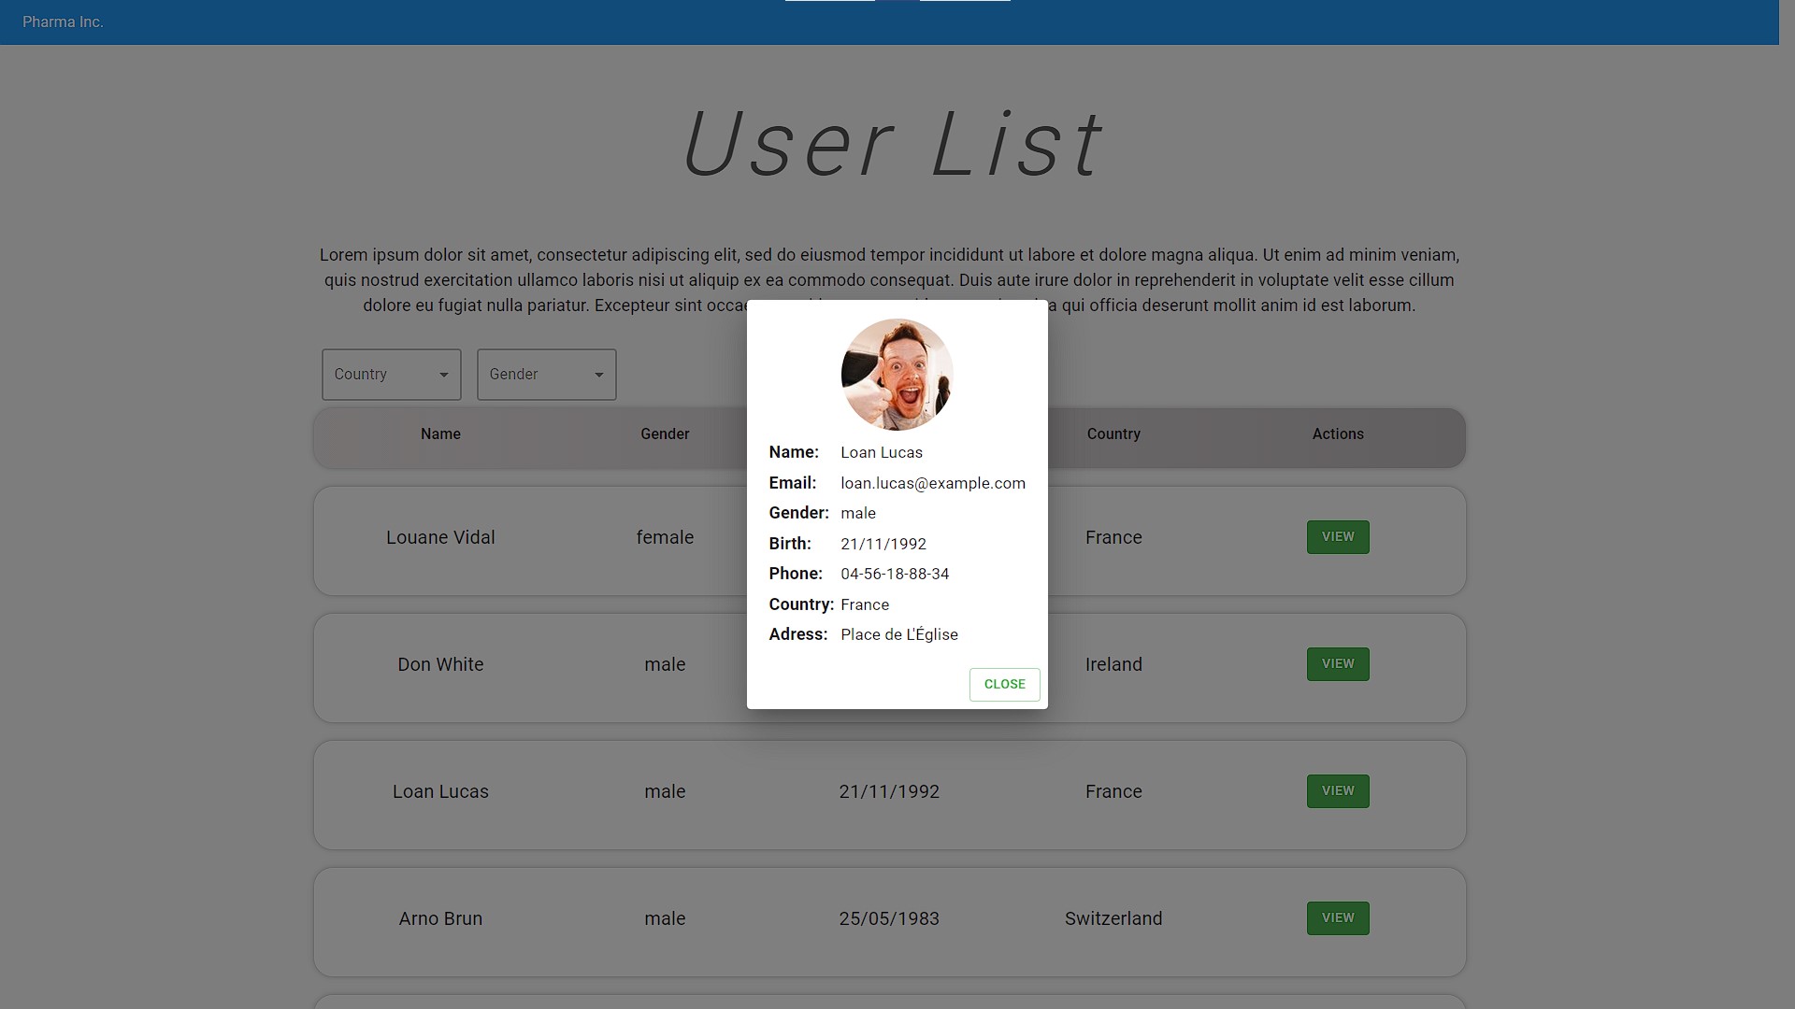Click the Country column header
The width and height of the screenshot is (1795, 1009).
(x=1113, y=433)
